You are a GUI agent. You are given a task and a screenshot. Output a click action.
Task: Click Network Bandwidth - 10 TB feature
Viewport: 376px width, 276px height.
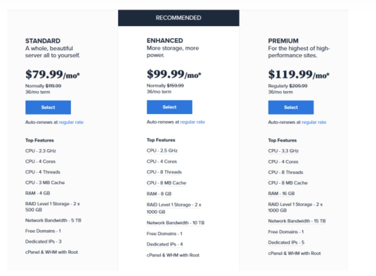click(x=175, y=223)
